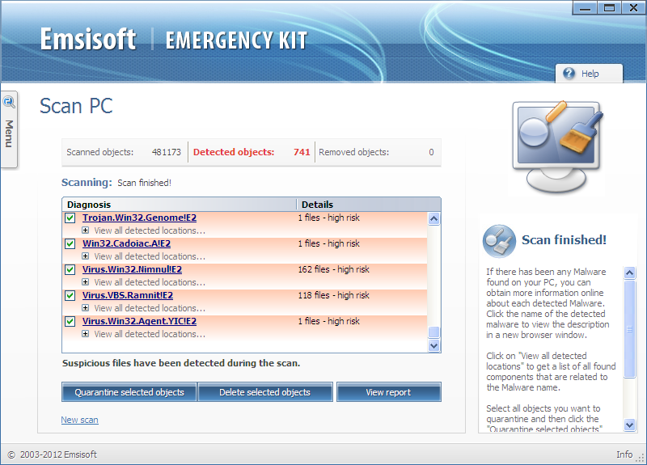Close the Emergency Kit window
The height and width of the screenshot is (465, 647).
tap(633, 8)
